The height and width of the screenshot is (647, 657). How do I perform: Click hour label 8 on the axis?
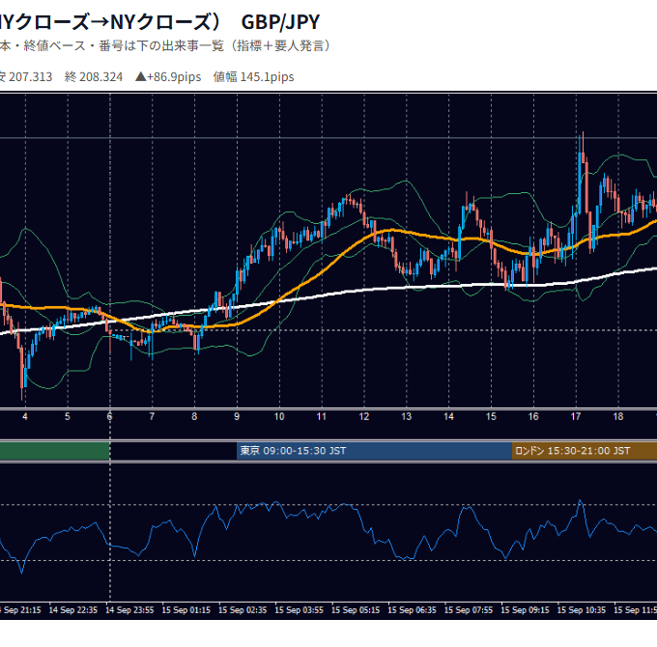click(x=194, y=416)
